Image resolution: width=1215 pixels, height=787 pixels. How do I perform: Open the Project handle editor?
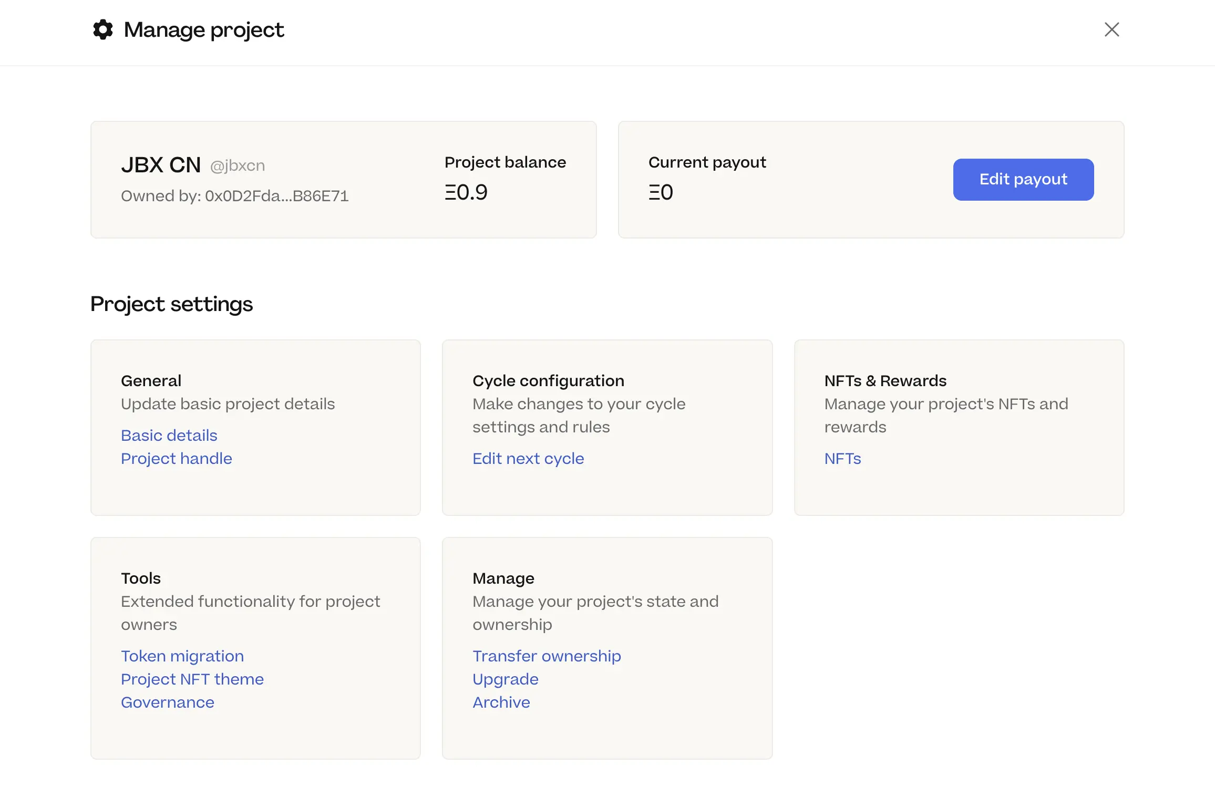177,458
